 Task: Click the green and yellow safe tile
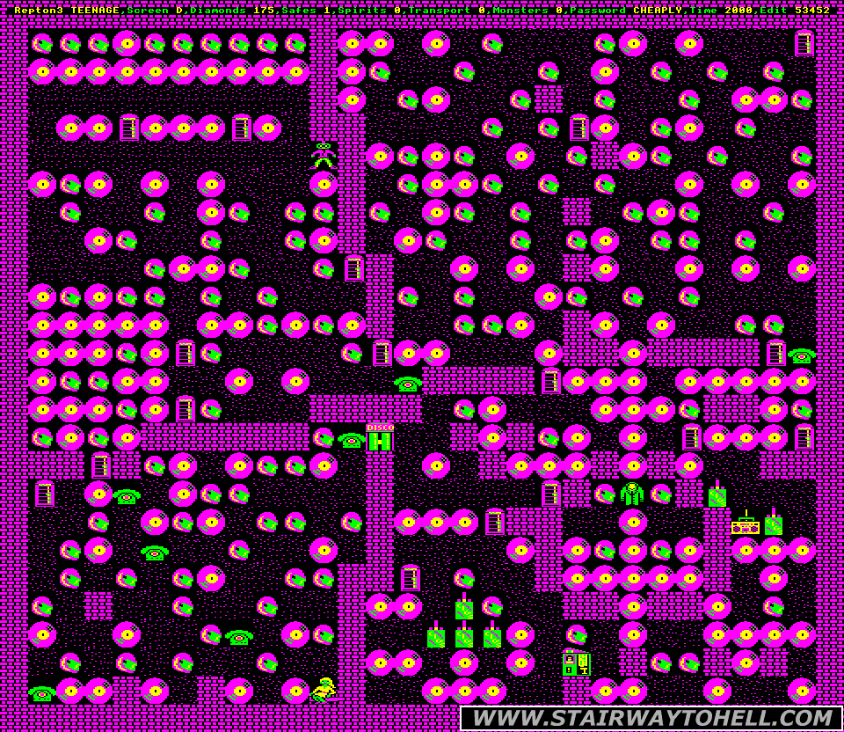[x=576, y=662]
